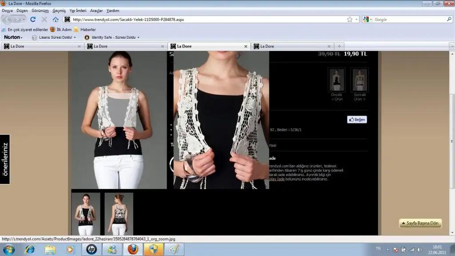Open Internet Explorer from the taskbar
The height and width of the screenshot is (256, 455).
pos(30,249)
